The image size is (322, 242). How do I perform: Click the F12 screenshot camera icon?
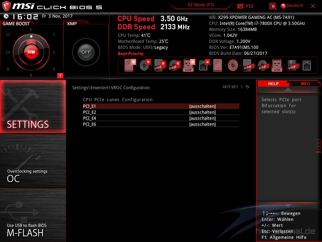[x=240, y=6]
